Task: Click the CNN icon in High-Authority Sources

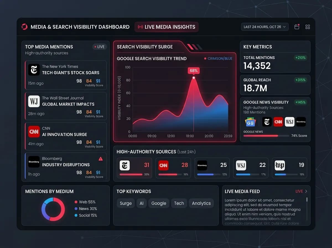Action: click(164, 165)
